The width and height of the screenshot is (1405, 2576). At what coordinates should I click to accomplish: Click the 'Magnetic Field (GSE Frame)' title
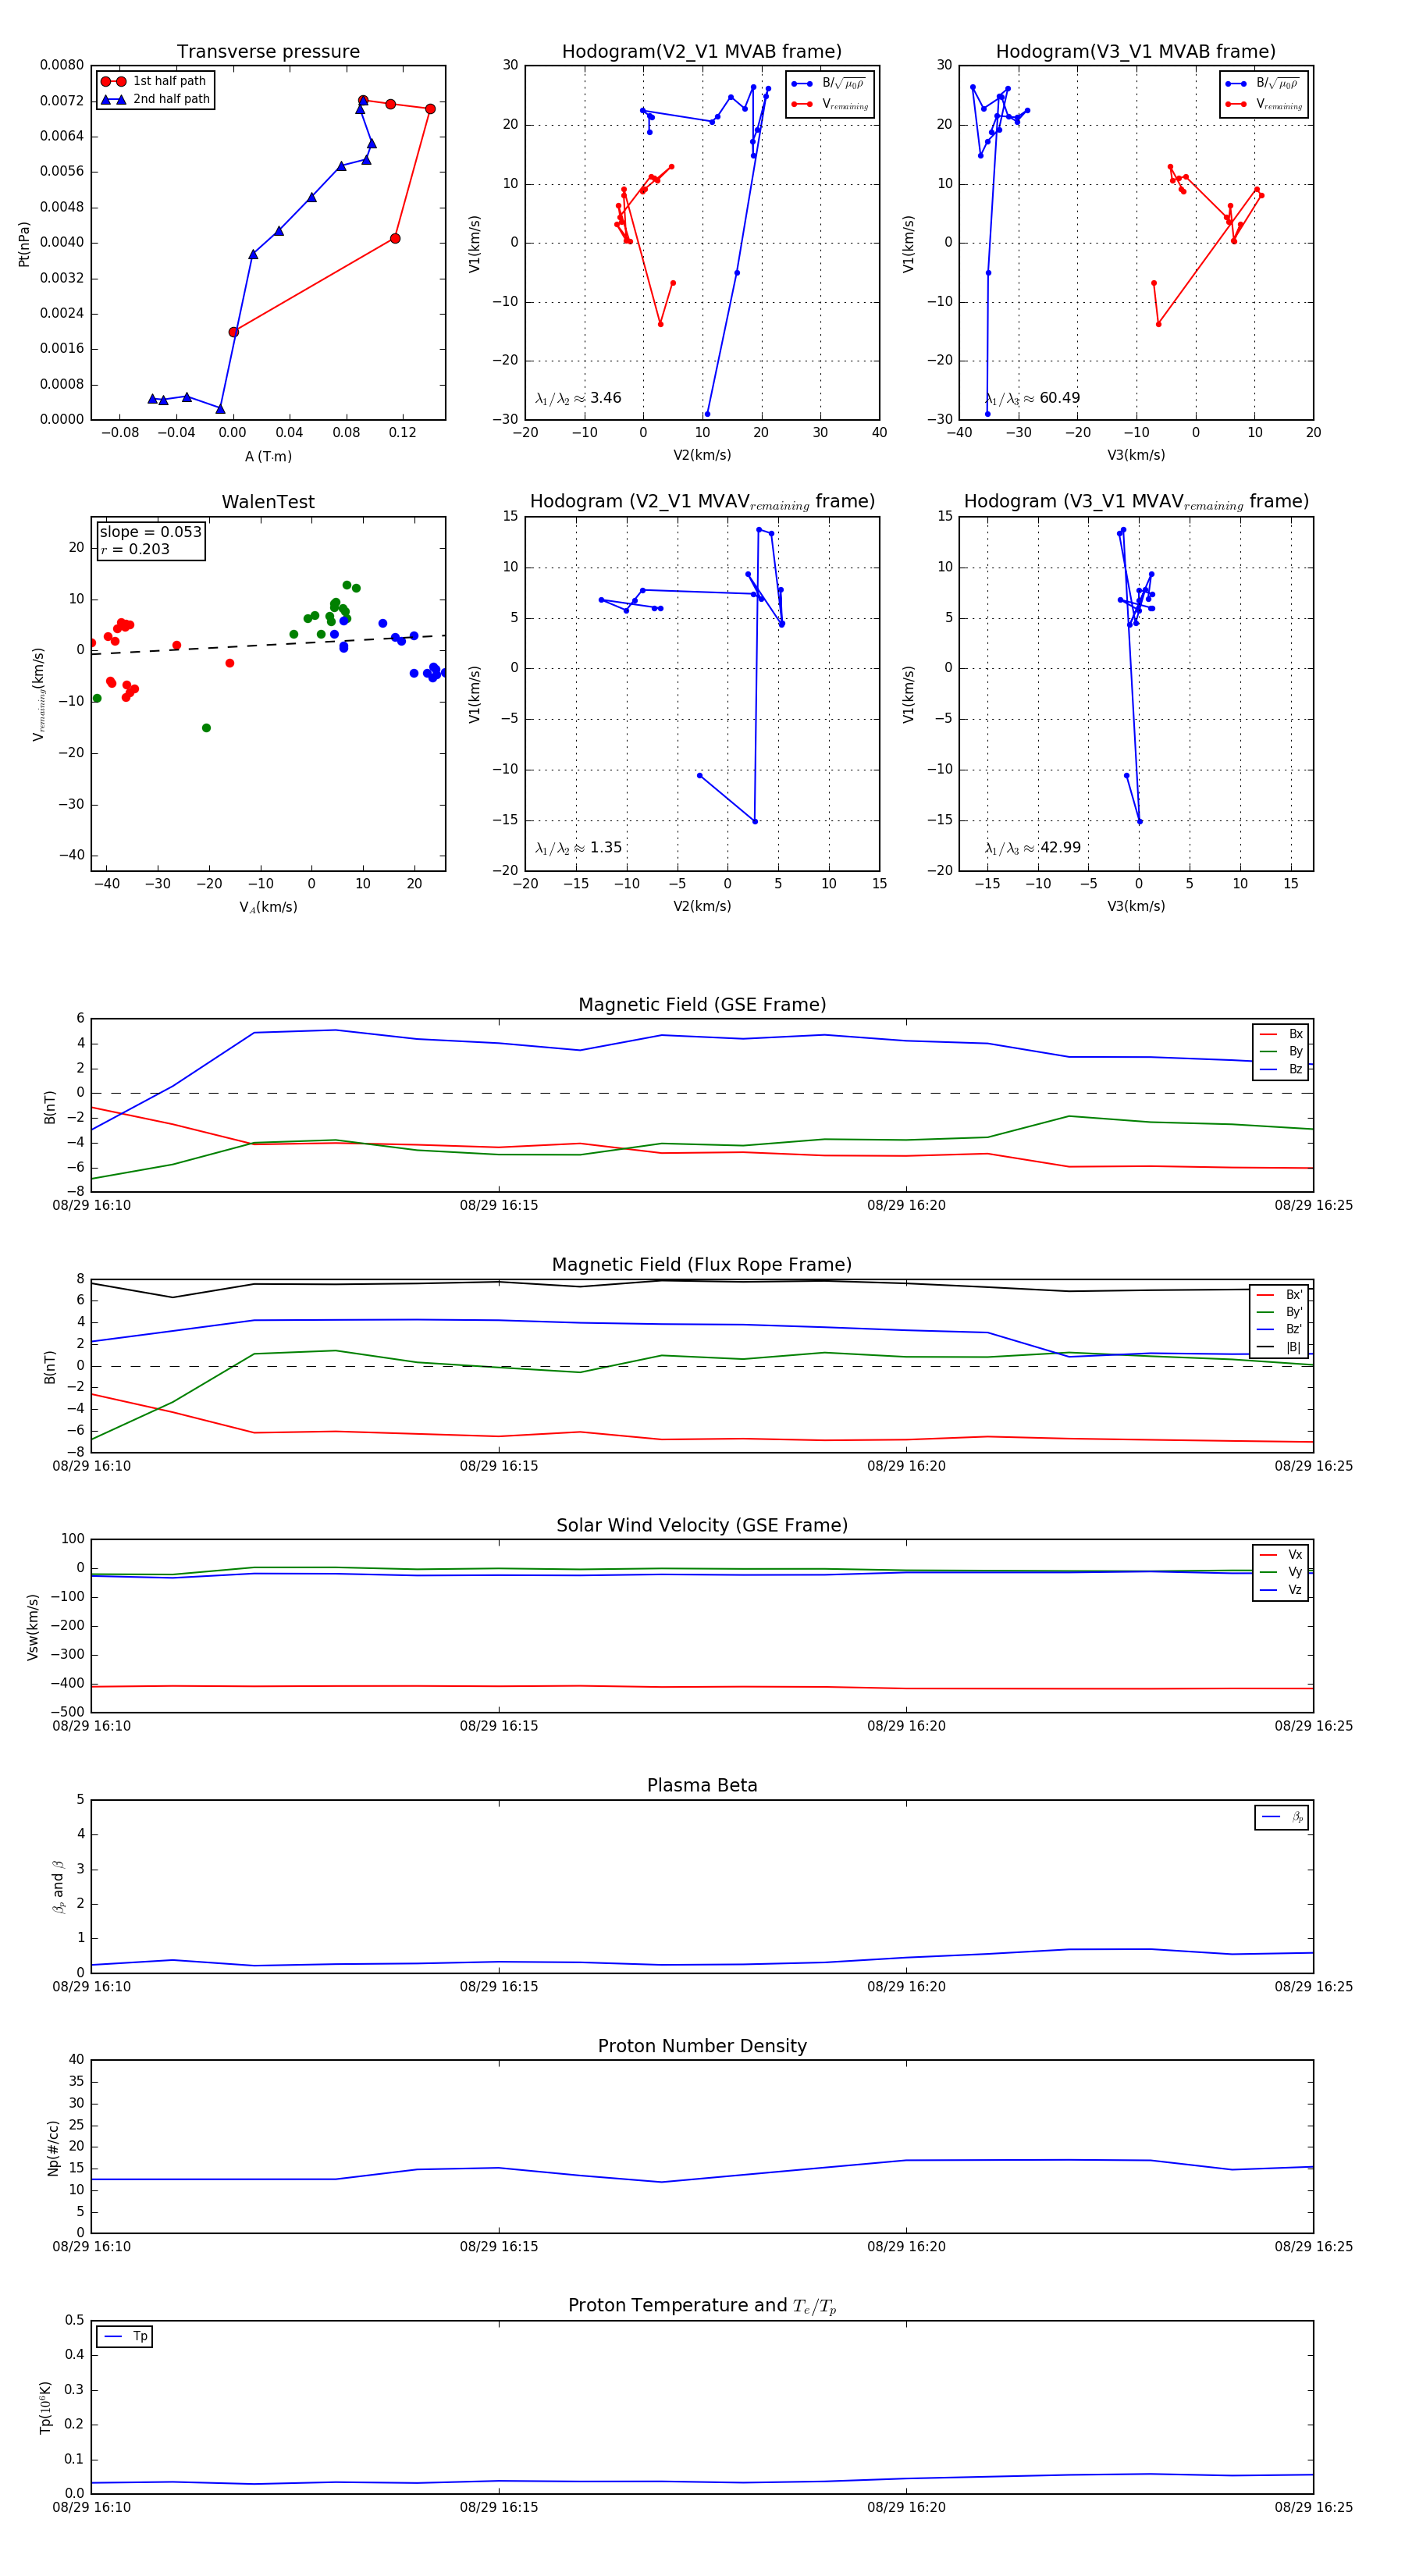[x=702, y=1005]
